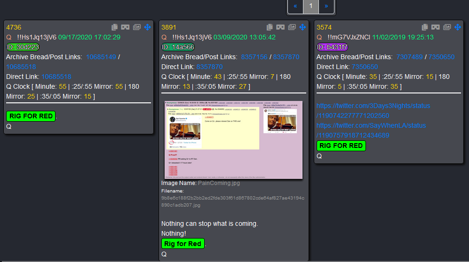Open archive bread link 7307489
Image resolution: width=469 pixels, height=262 pixels.
point(409,57)
